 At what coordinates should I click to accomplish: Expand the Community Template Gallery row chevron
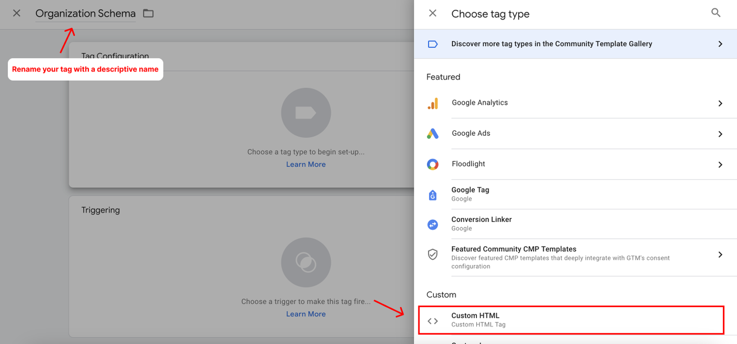tap(721, 44)
